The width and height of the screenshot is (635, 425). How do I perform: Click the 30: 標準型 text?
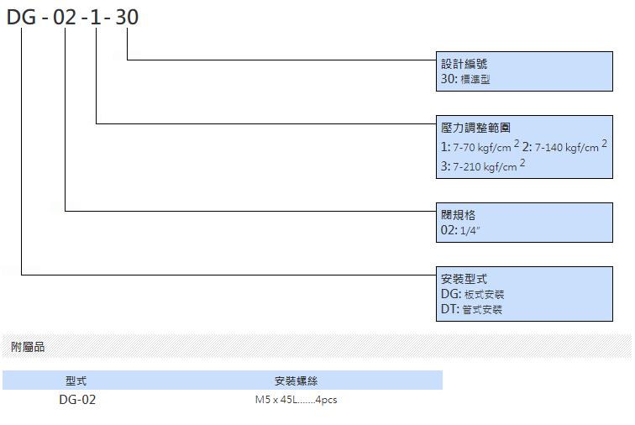coord(465,79)
